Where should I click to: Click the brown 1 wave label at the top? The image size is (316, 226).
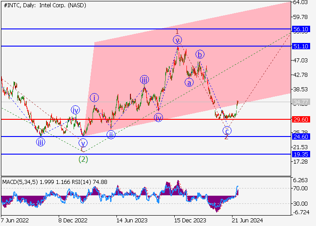[x=177, y=32]
